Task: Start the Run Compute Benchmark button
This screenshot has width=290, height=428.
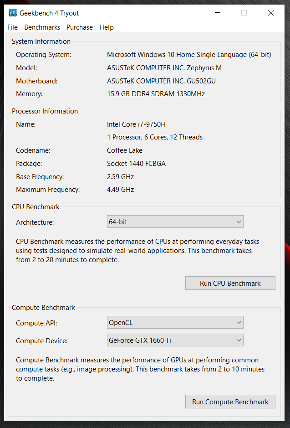Action: (x=230, y=402)
